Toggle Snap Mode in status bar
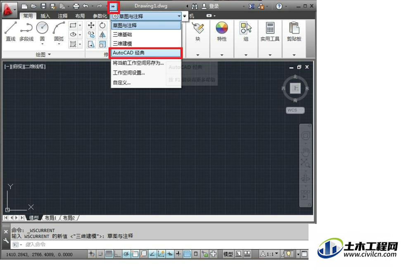Viewport: 413px width, 275px height. point(100,254)
